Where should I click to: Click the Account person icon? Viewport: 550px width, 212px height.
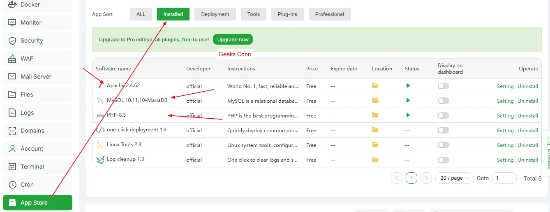click(12, 149)
